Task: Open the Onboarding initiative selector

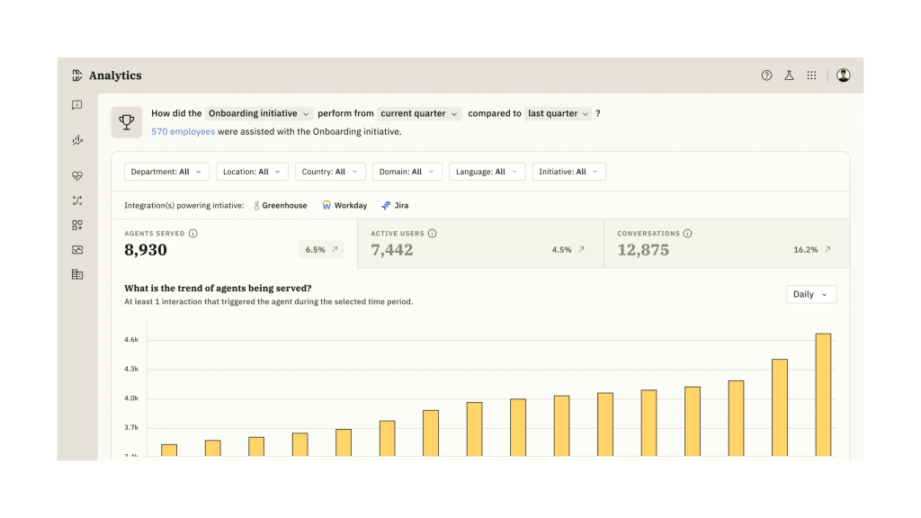Action: coord(259,114)
